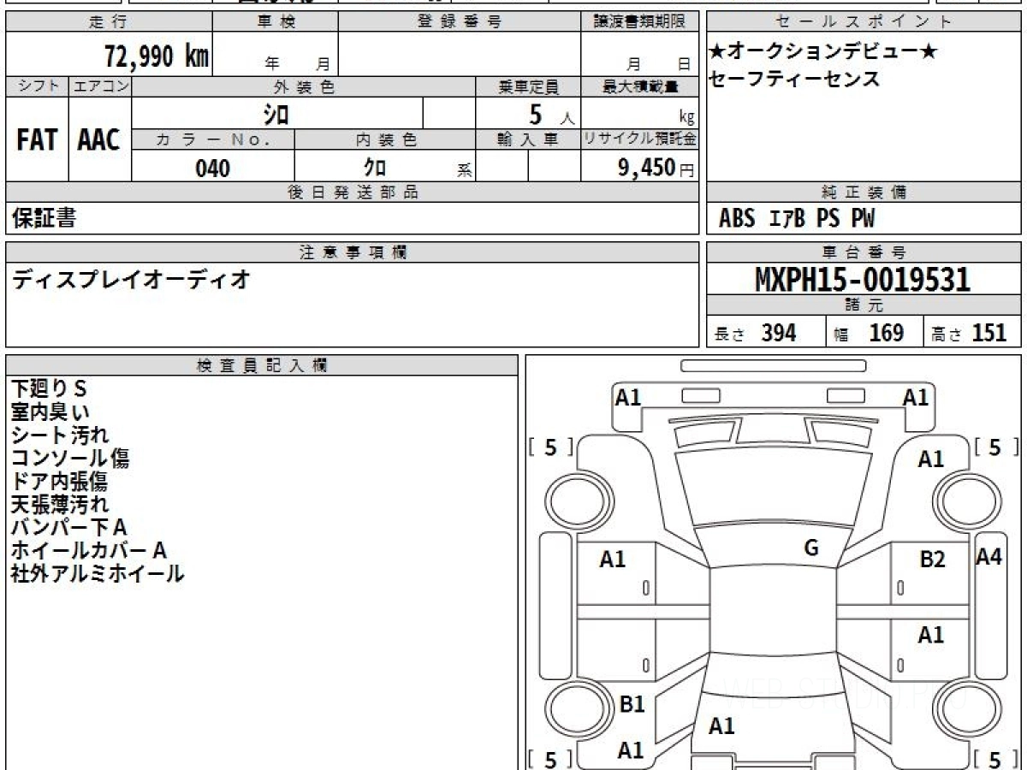Click the 検査員記入欄 header
Image resolution: width=1027 pixels, height=770 pixels.
(262, 365)
